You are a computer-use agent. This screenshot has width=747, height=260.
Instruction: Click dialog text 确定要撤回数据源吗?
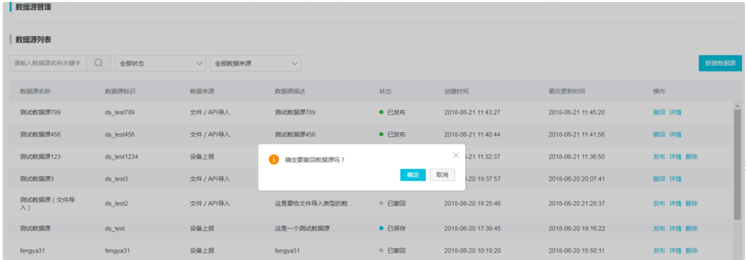tap(315, 160)
